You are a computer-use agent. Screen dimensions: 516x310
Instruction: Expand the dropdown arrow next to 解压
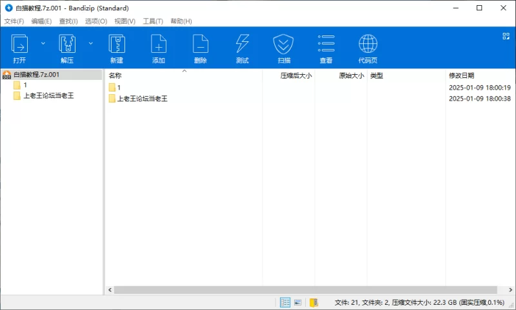(x=91, y=43)
